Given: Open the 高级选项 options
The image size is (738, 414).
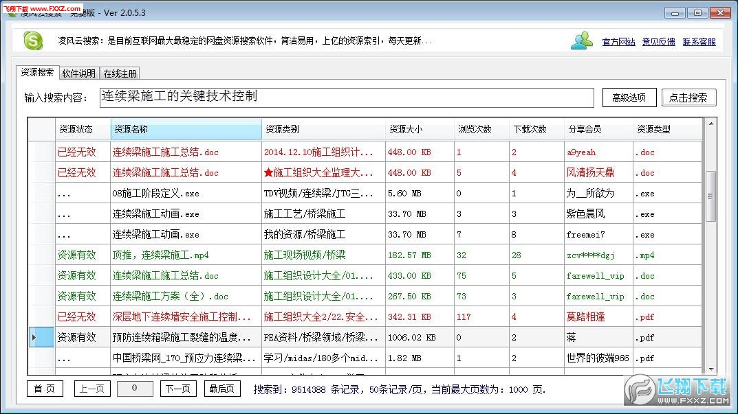Looking at the screenshot, I should pos(629,97).
